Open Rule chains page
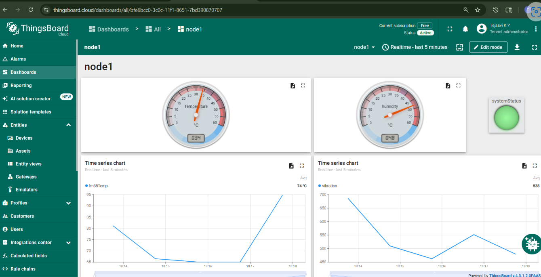Image resolution: width=541 pixels, height=277 pixels. pyautogui.click(x=38, y=269)
